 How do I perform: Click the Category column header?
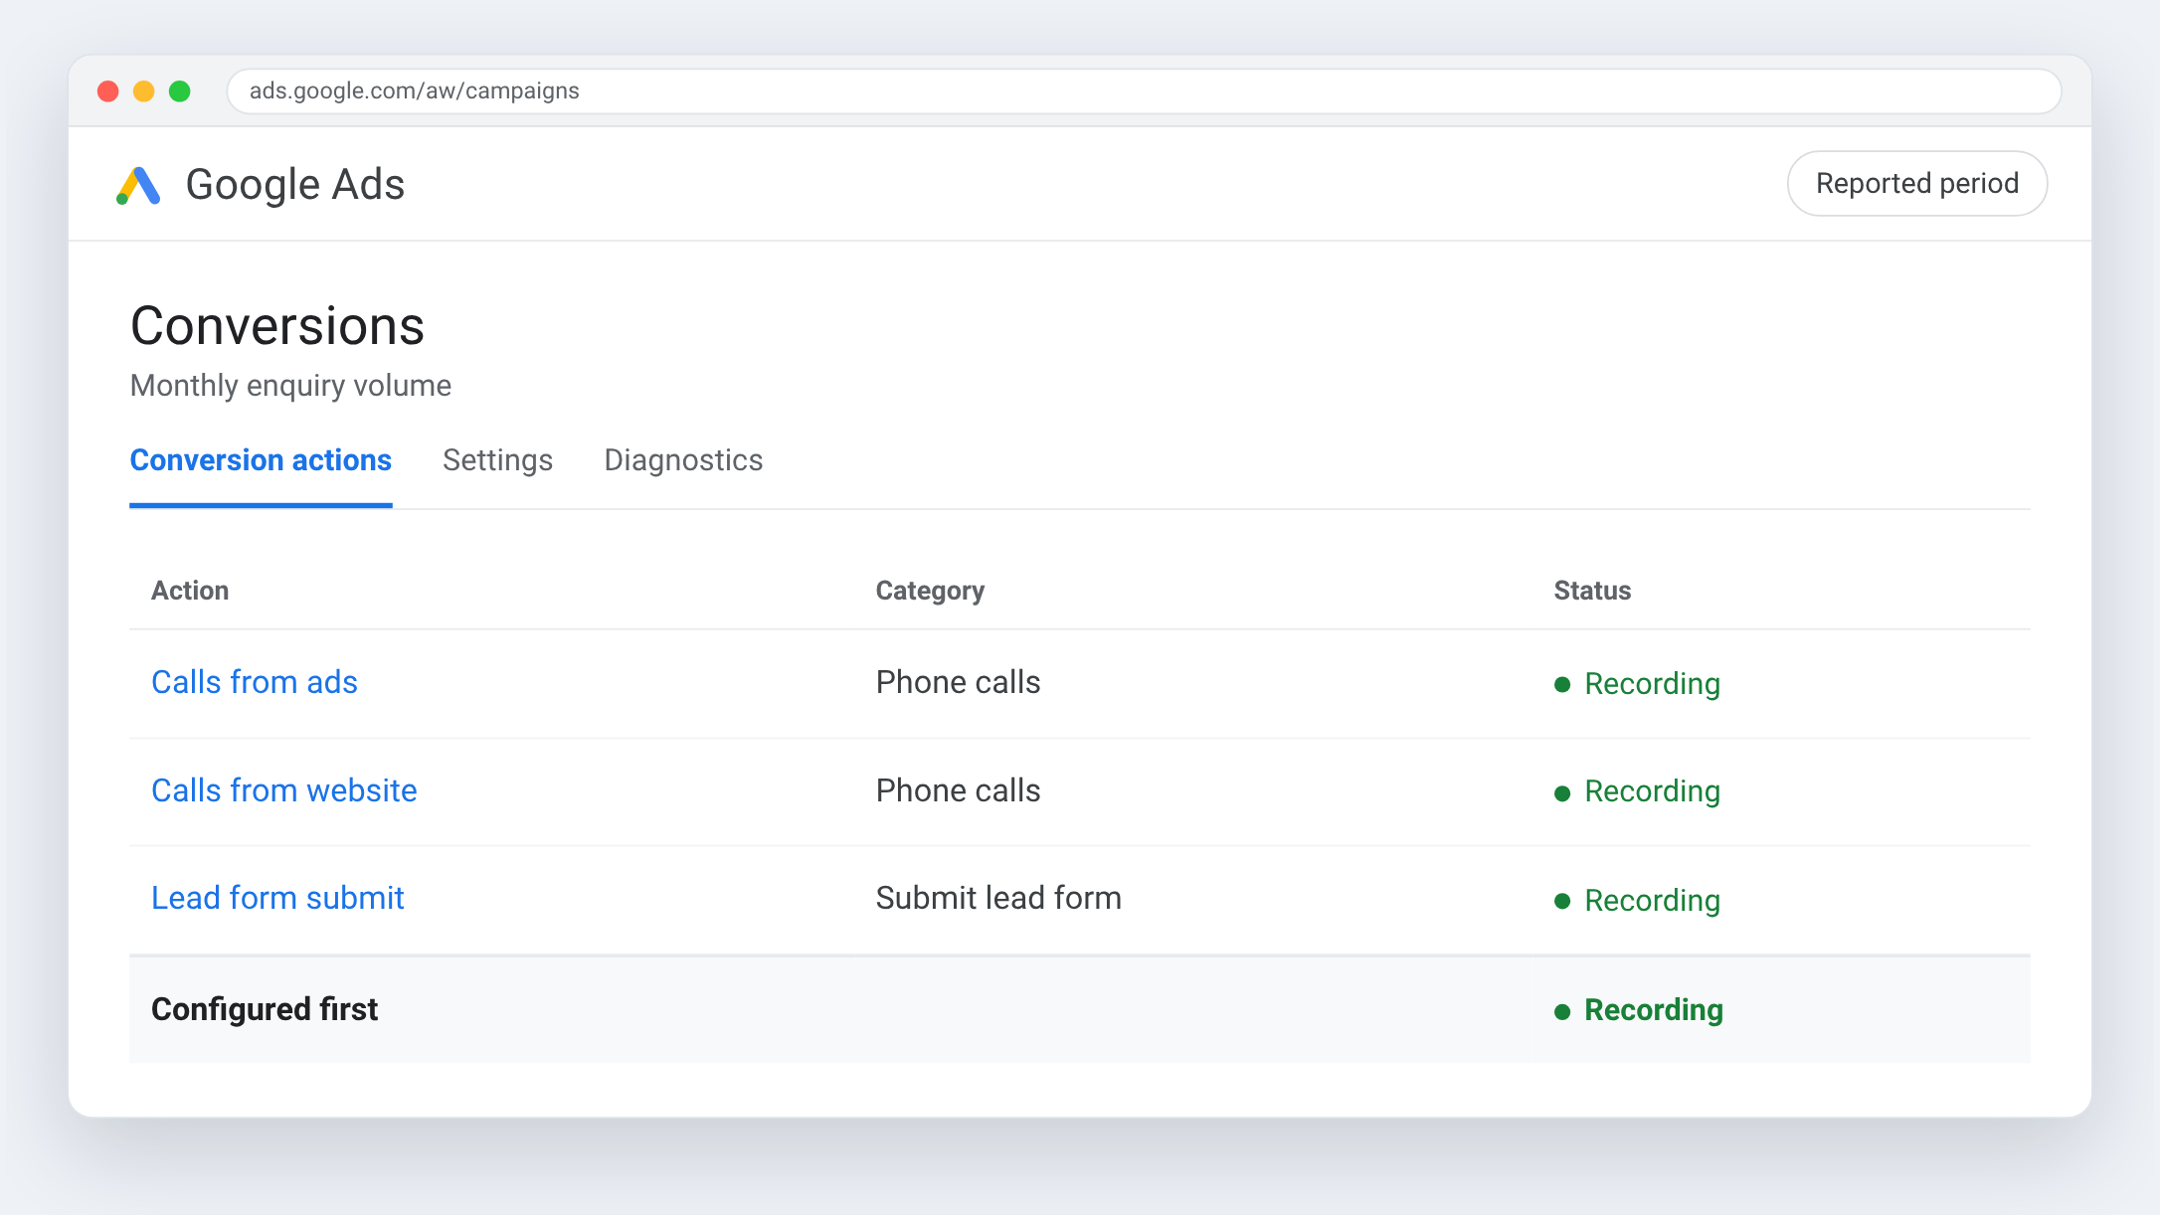coord(930,591)
